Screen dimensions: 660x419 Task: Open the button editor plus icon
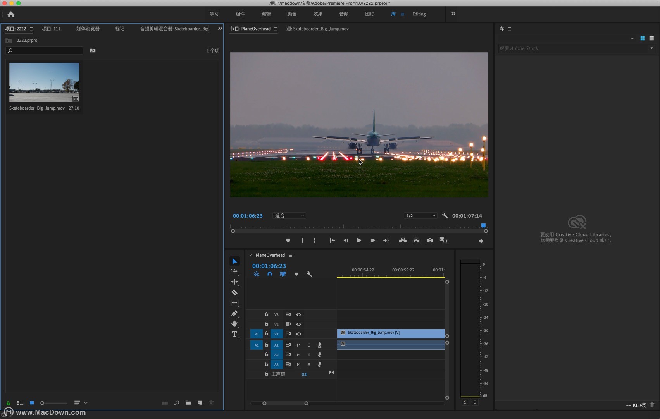click(x=481, y=241)
